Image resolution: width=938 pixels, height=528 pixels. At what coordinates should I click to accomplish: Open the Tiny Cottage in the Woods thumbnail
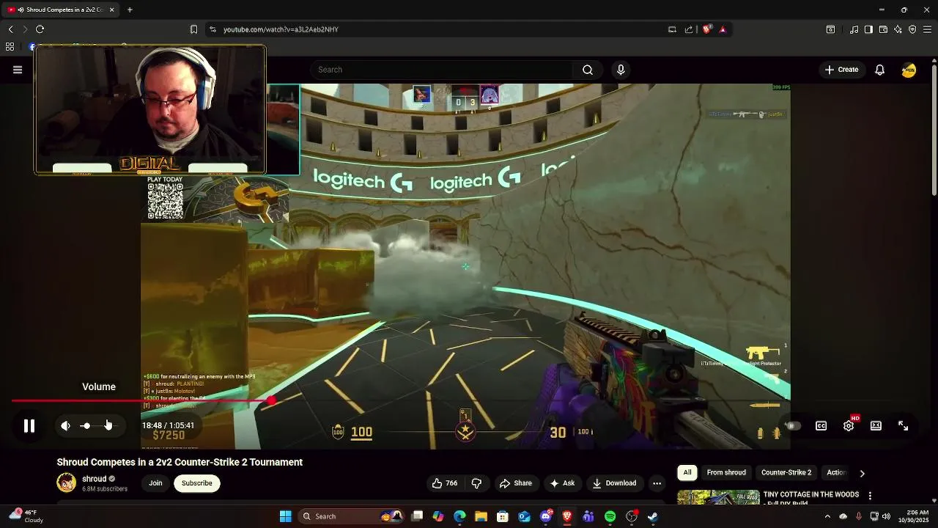(718, 497)
